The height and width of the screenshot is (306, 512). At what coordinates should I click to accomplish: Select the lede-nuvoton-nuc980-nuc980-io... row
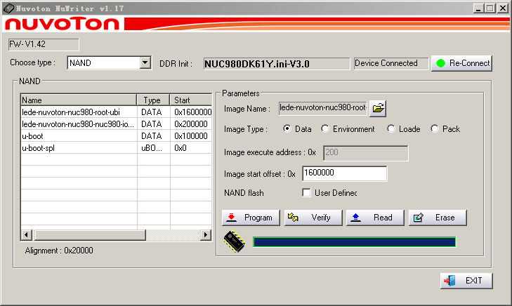117,124
